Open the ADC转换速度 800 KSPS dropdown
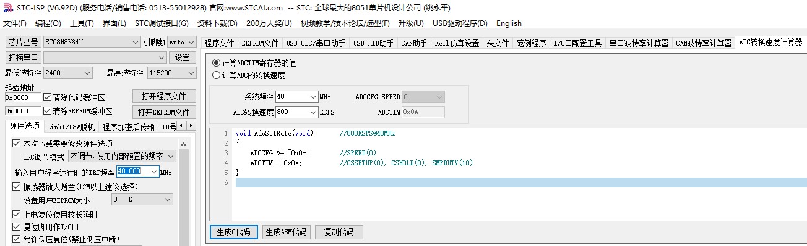 tap(296, 112)
